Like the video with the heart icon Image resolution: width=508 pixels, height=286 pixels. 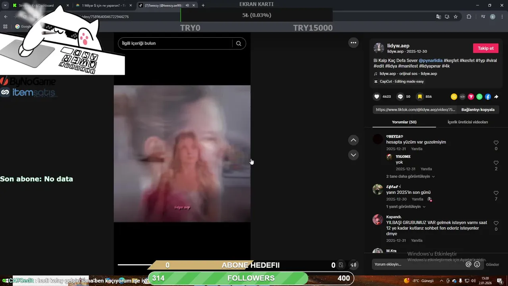pyautogui.click(x=377, y=97)
